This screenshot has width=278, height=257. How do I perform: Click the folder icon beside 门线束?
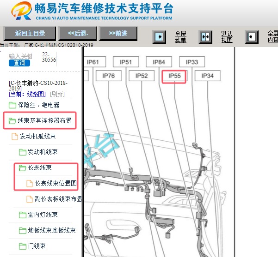pos(23,246)
